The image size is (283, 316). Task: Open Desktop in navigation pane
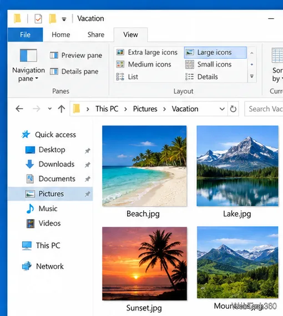(x=45, y=150)
